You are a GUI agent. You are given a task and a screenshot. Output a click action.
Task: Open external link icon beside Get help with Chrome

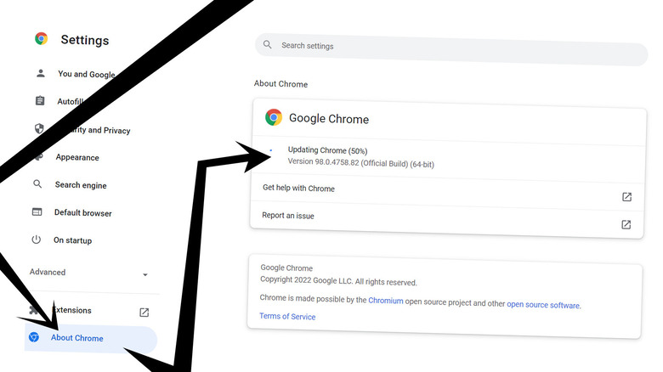pos(626,196)
